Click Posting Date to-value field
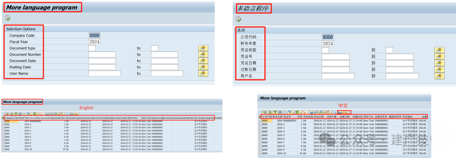Image resolution: width=456 pixels, height=158 pixels. coord(164,67)
